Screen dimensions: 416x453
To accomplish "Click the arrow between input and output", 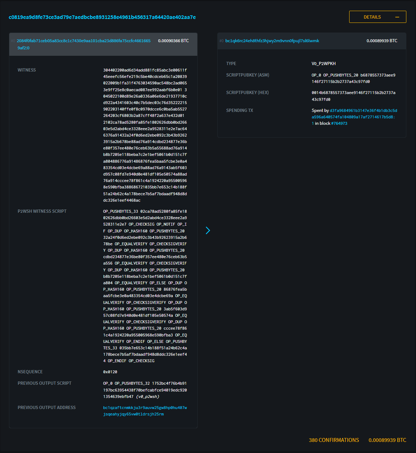I will pos(208,231).
